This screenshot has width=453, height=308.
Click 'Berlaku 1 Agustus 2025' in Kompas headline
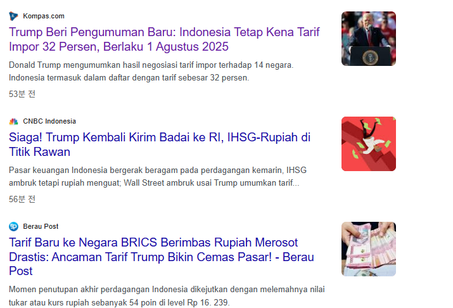166,47
